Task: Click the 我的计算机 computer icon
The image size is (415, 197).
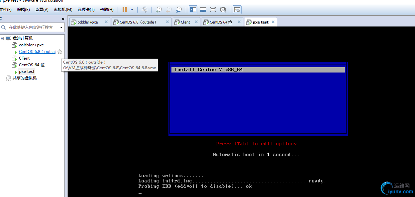Action: (8, 38)
